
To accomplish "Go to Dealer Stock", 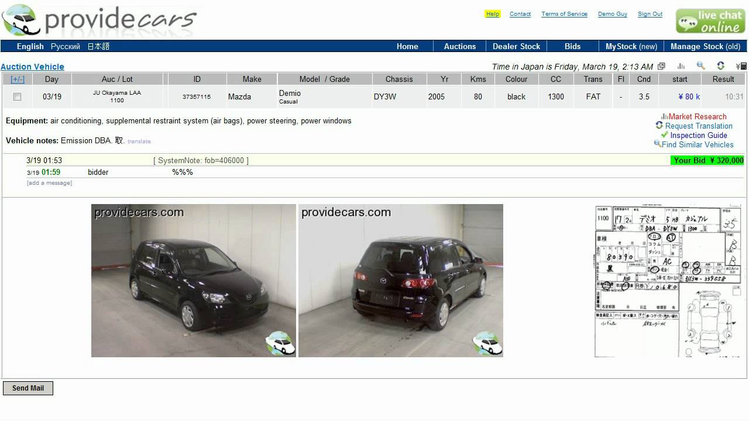I will tap(517, 46).
